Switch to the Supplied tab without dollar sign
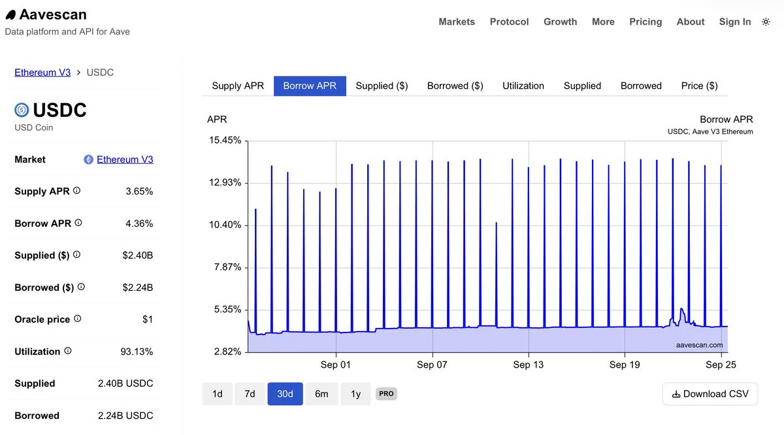Screen dimensions: 784x435 coord(582,86)
